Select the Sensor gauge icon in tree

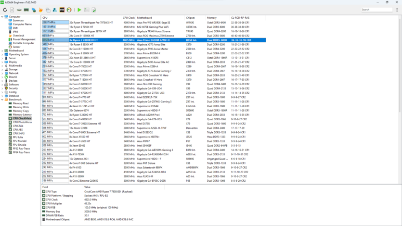click(10, 47)
